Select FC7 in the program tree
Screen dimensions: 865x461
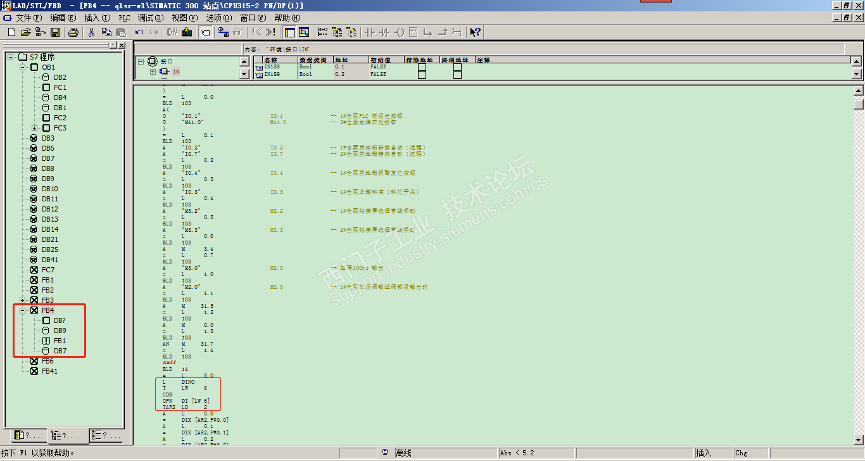[48, 270]
